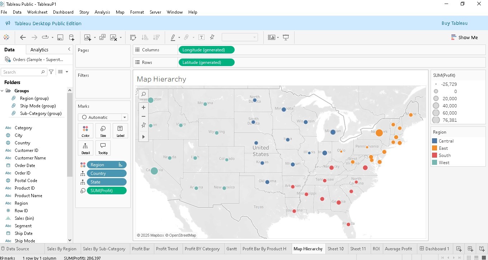Select the Swap Rows and Columns toolbar icon
This screenshot has width=488, height=260.
click(x=133, y=37)
